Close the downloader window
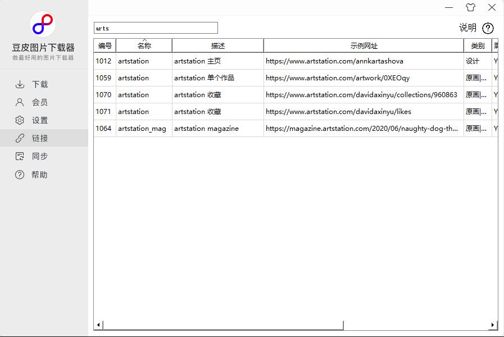Viewport: 504px width, 337px height. (x=492, y=7)
